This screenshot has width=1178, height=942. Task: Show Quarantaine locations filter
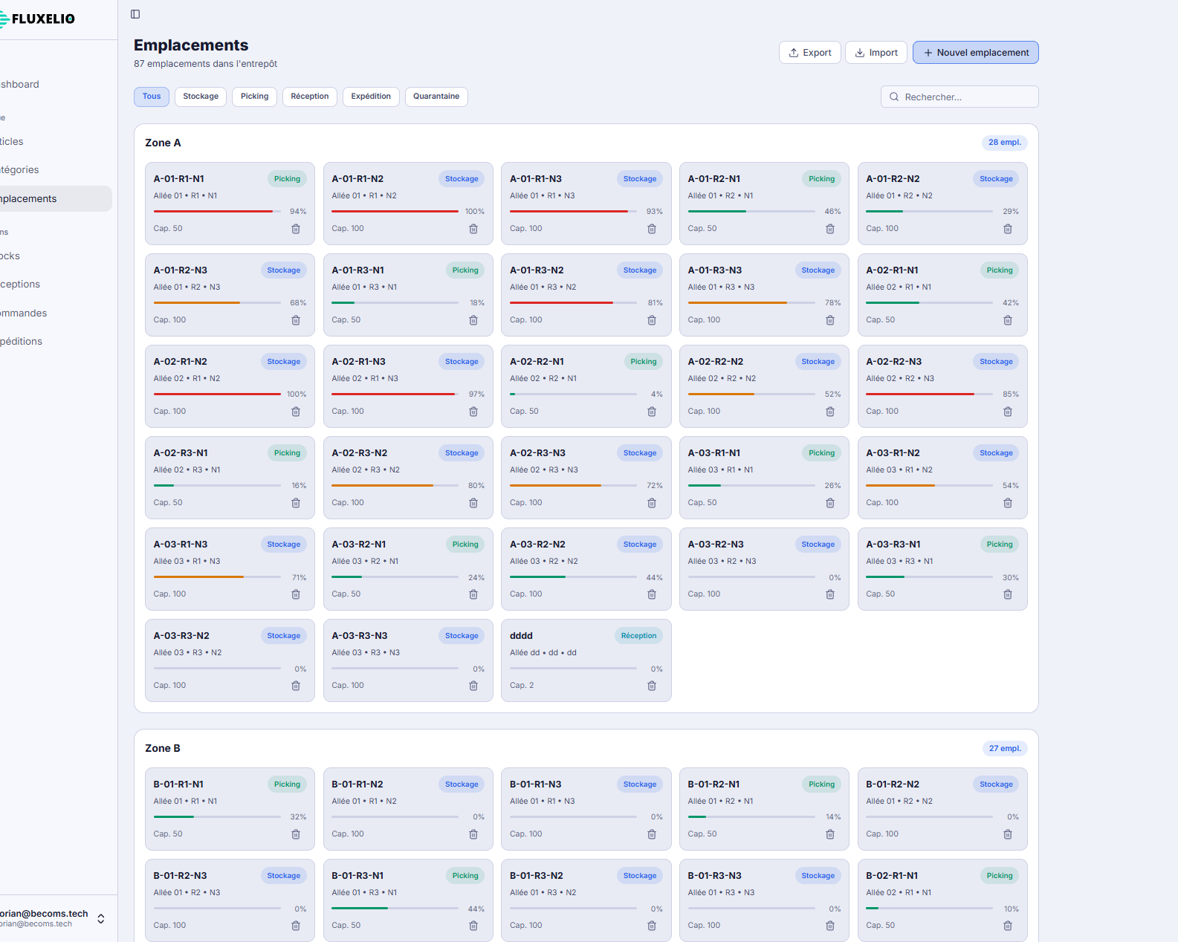(x=436, y=97)
